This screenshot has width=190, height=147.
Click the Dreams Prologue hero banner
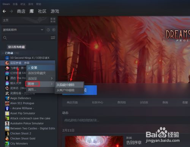[124, 50]
